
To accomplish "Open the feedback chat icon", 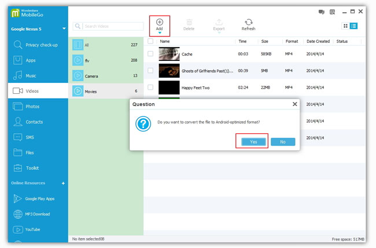I will (321, 12).
